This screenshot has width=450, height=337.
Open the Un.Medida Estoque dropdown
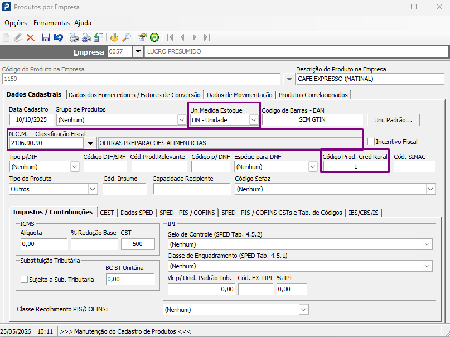[253, 120]
